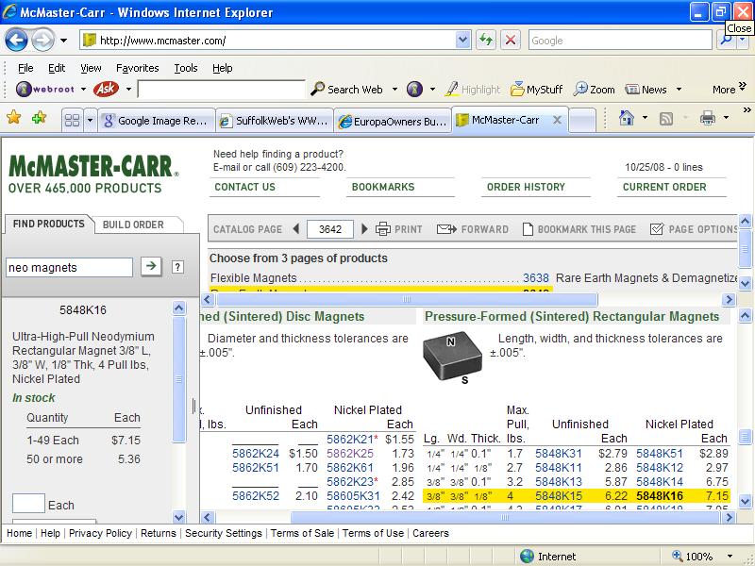Viewport: 755px width, 566px height.
Task: Click the Refresh page icon
Action: pyautogui.click(x=486, y=41)
